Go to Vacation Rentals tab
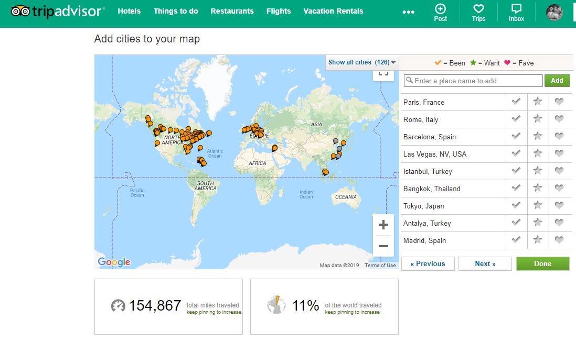 tap(333, 11)
